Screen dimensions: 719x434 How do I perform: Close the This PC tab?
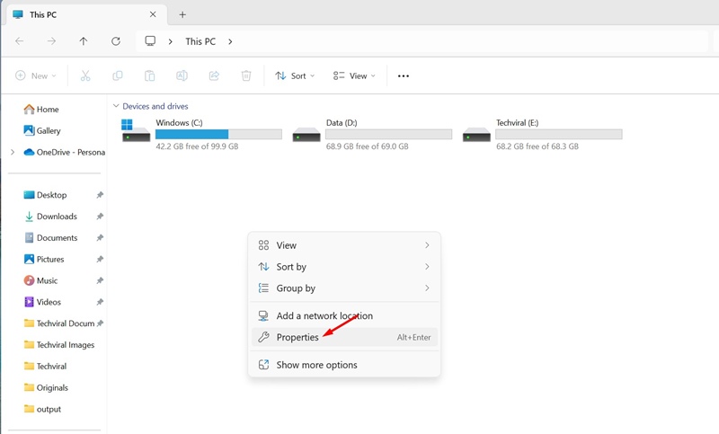click(153, 14)
